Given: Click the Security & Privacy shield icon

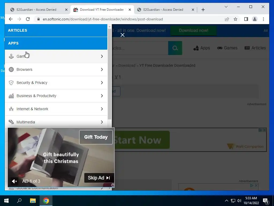Looking at the screenshot, I should tap(11, 83).
